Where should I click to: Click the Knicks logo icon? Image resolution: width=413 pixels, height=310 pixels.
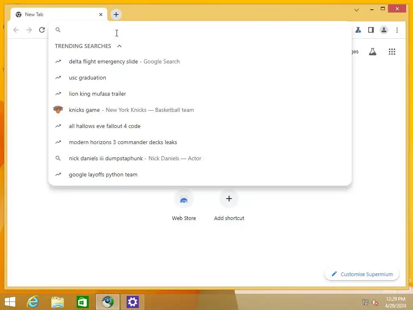pos(58,110)
